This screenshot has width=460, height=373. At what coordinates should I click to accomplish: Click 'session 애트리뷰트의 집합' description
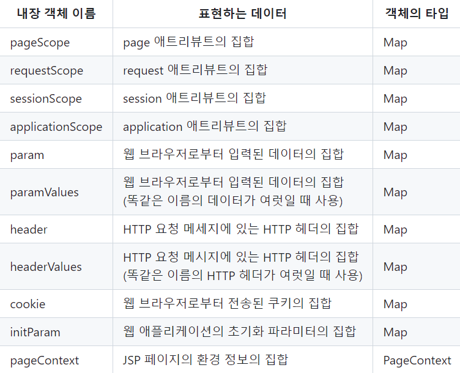coord(194,98)
